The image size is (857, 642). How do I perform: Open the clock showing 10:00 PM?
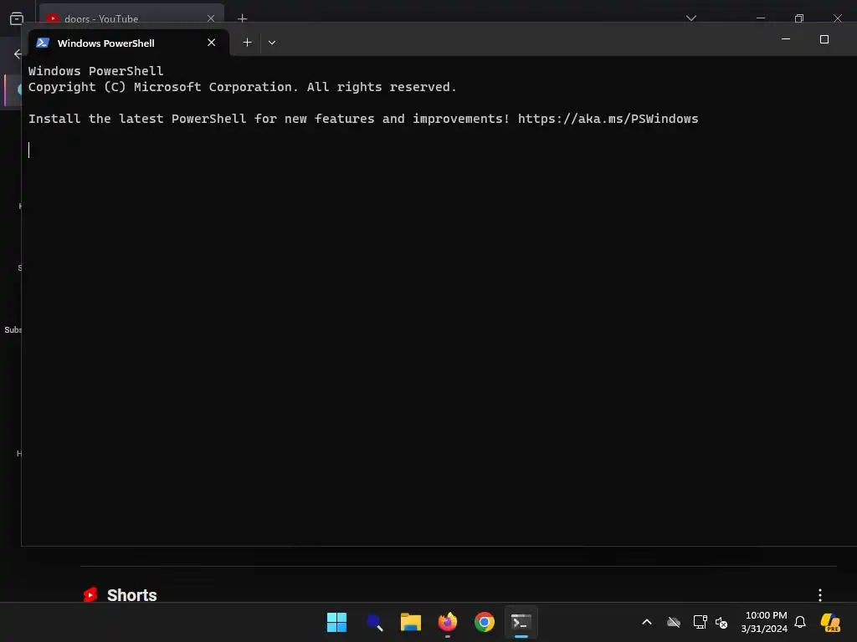764,622
